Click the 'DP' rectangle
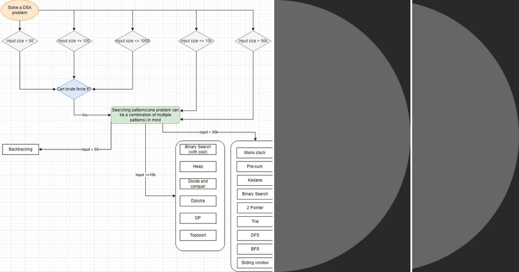 point(198,218)
